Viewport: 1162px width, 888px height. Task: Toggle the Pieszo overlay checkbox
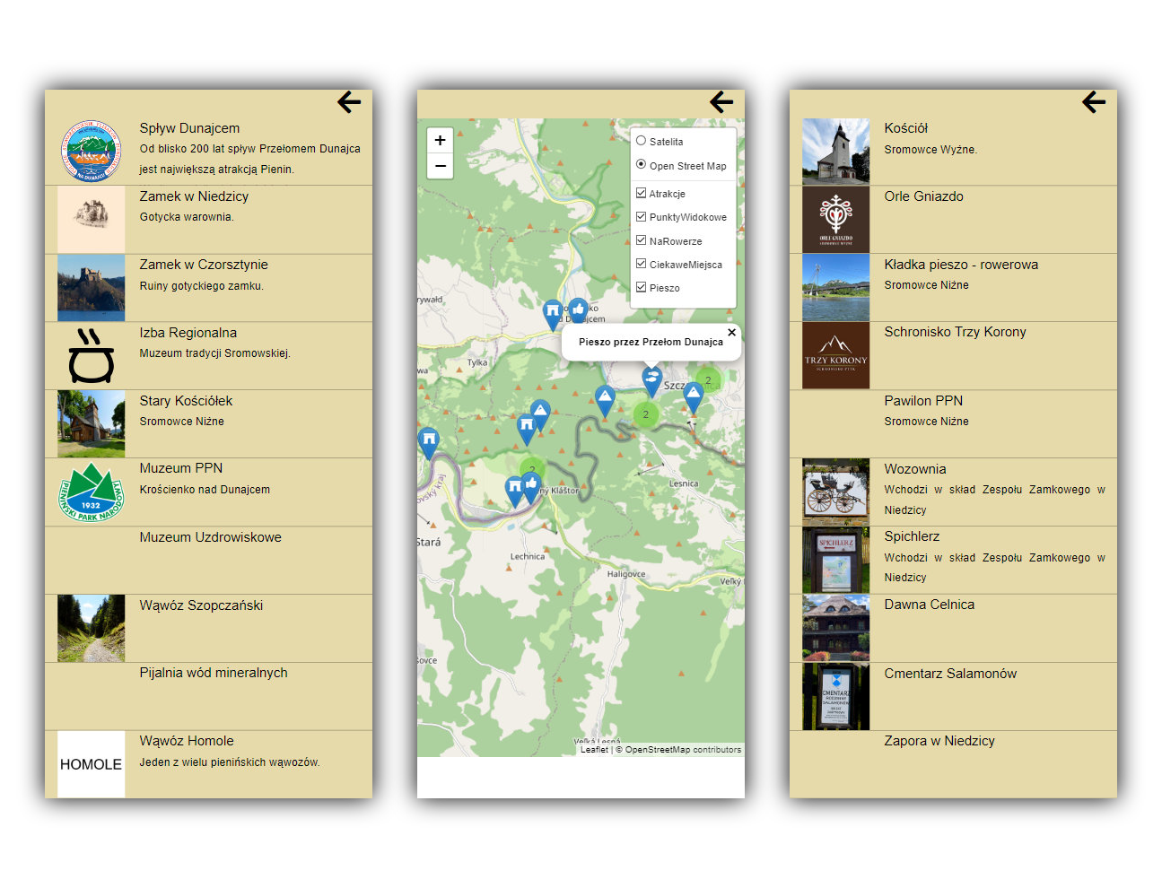point(642,288)
